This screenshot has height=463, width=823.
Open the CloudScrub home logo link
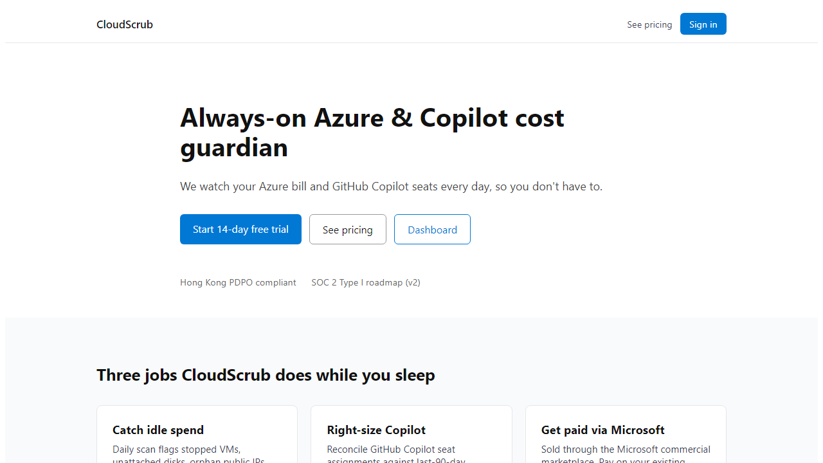[125, 24]
